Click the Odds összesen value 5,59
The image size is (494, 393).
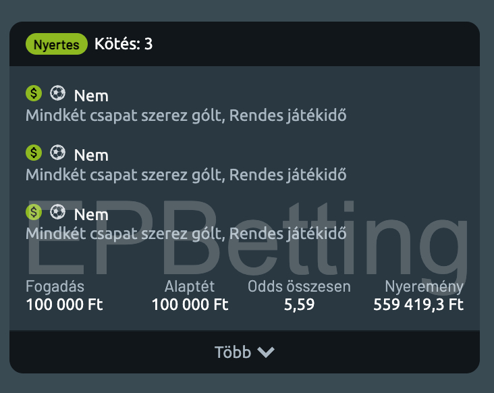pyautogui.click(x=299, y=305)
